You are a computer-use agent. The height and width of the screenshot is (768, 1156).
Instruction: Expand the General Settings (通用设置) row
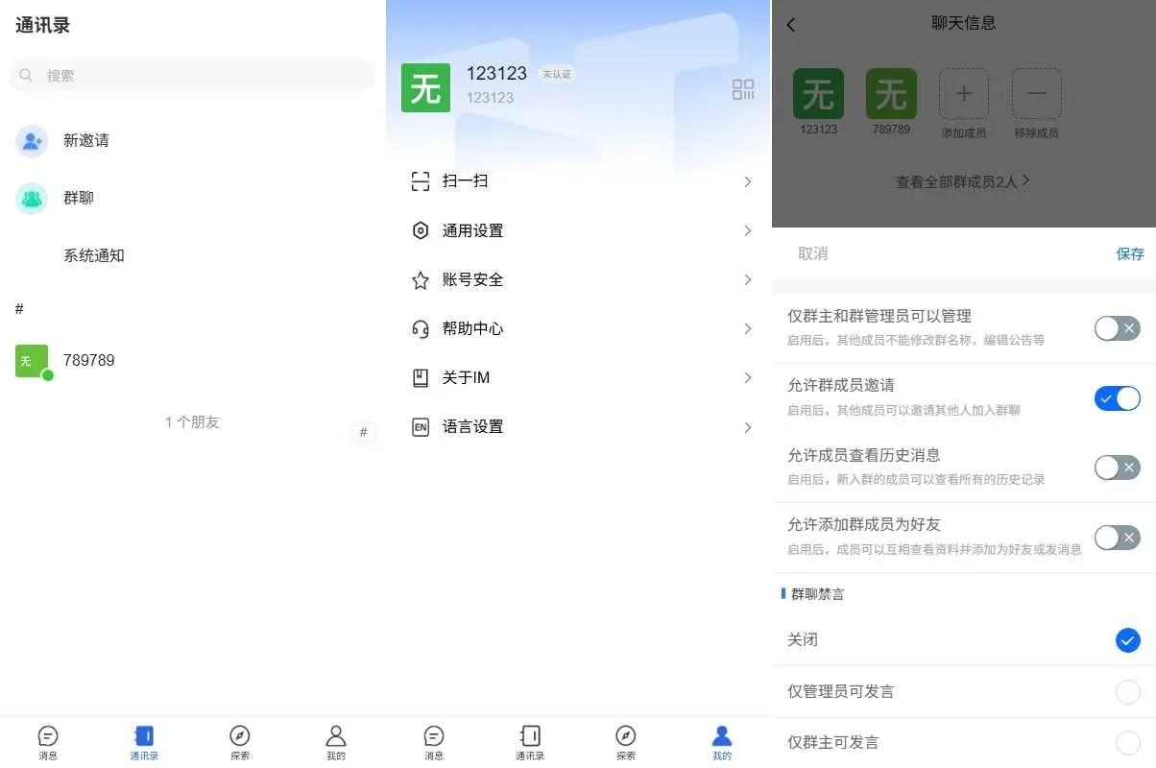click(x=579, y=230)
